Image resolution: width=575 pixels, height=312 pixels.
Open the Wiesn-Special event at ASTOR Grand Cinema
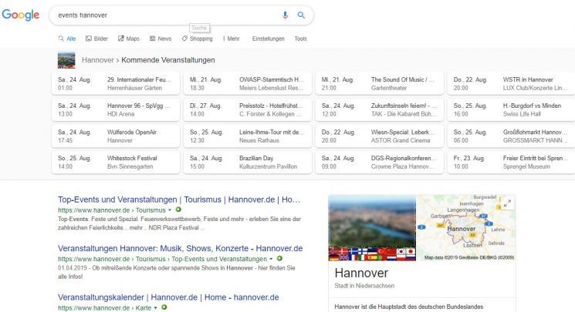pyautogui.click(x=380, y=136)
